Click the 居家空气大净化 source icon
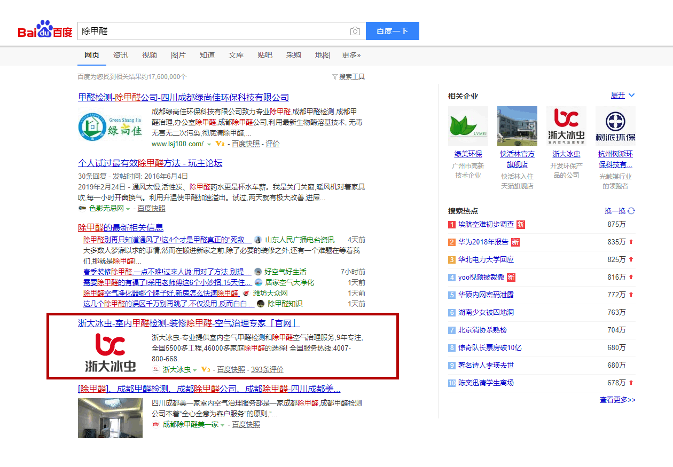The width and height of the screenshot is (673, 467). (259, 282)
